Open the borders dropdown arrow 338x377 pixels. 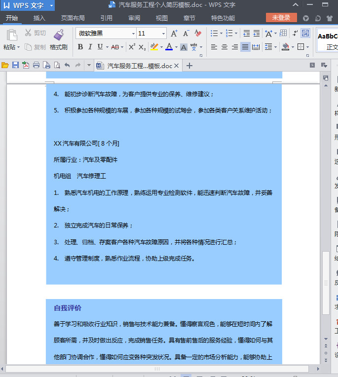coord(308,47)
